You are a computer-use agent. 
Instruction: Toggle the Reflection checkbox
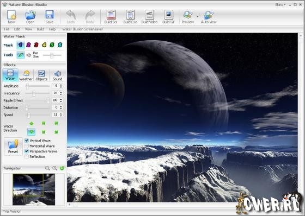[27, 156]
